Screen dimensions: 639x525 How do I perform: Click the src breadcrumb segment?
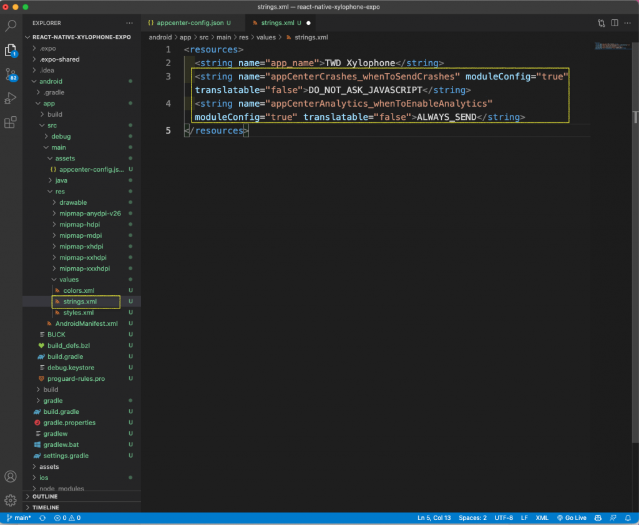(x=204, y=37)
